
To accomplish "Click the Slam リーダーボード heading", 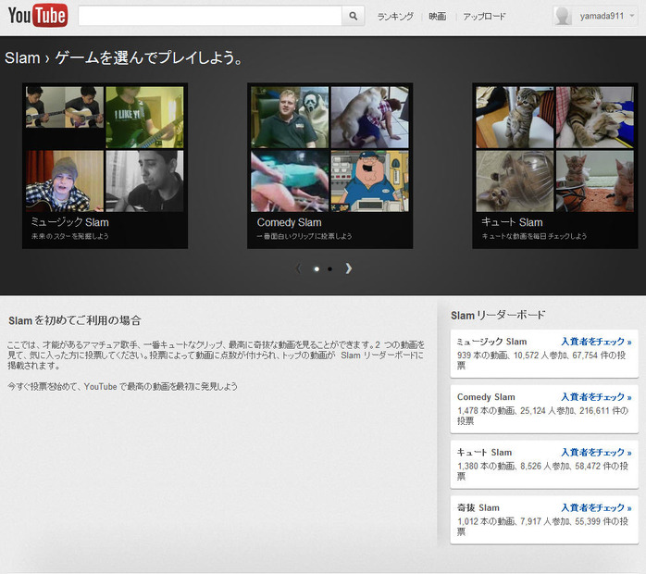I will (x=498, y=315).
